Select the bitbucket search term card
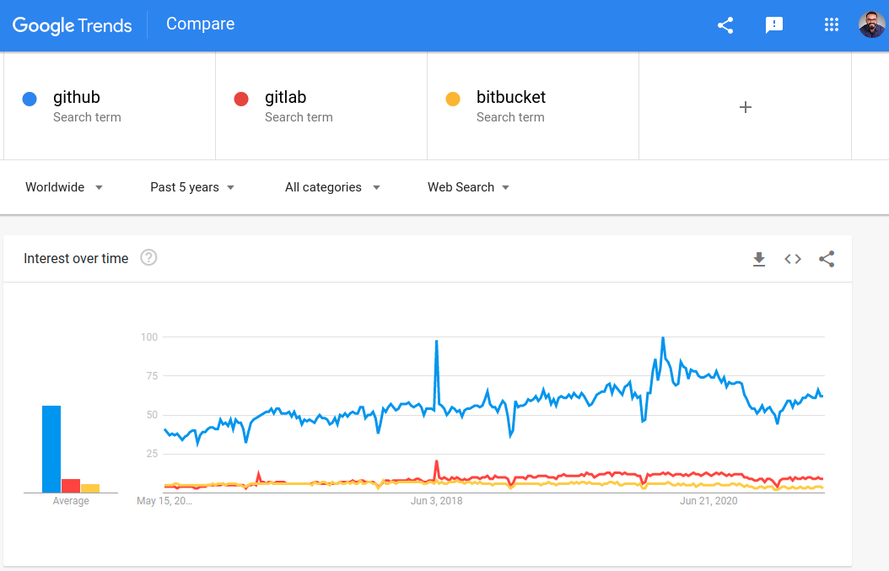889x571 pixels. coord(532,106)
